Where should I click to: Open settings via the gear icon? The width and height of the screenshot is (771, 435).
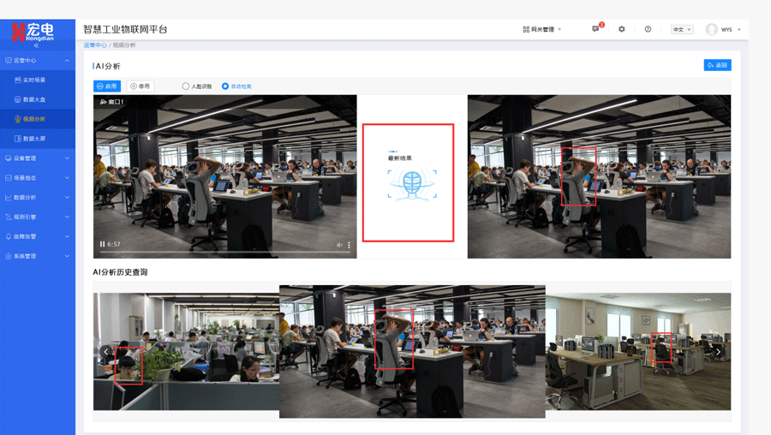point(622,29)
